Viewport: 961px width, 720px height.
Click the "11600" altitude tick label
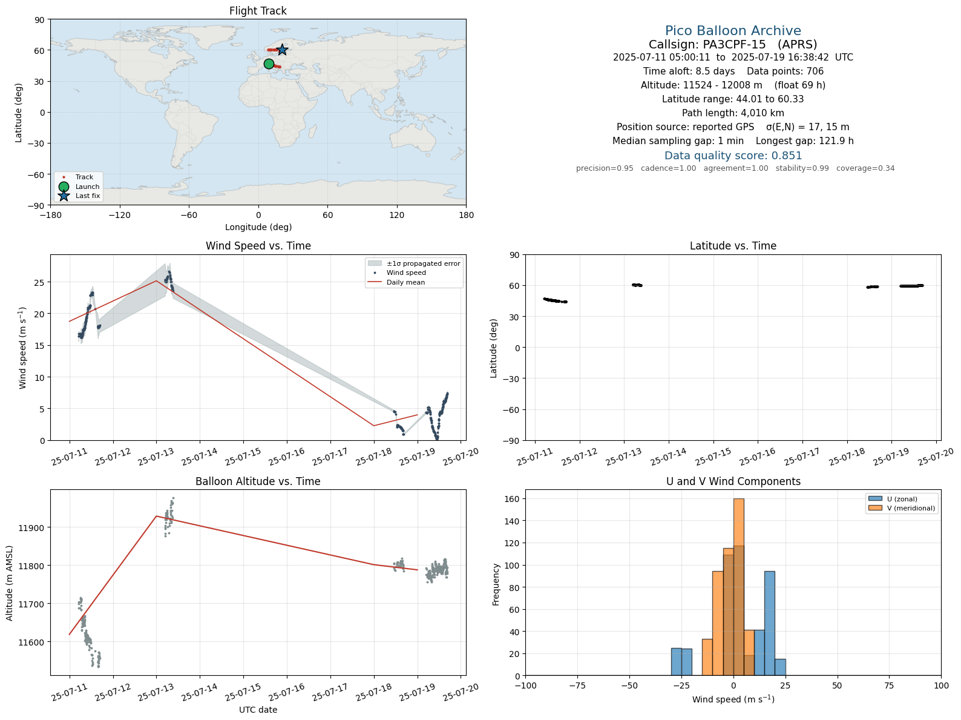pos(32,642)
